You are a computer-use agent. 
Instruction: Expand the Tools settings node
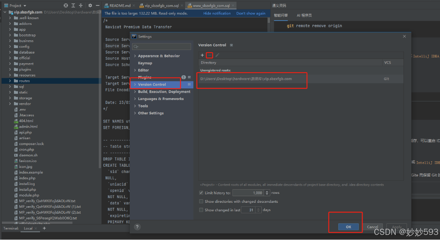coord(135,106)
